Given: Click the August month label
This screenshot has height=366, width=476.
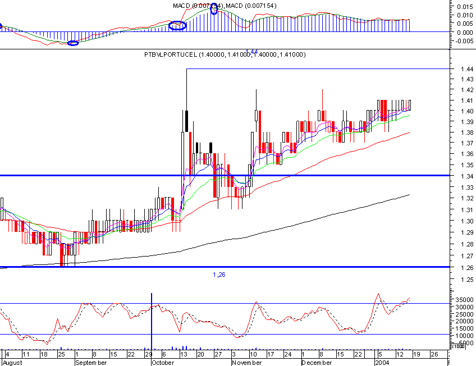Looking at the screenshot, I should [x=12, y=363].
